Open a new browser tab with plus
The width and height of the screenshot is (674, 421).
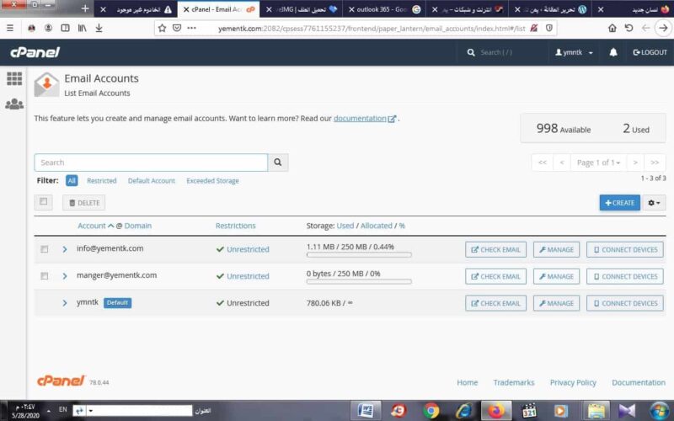pyautogui.click(x=85, y=8)
